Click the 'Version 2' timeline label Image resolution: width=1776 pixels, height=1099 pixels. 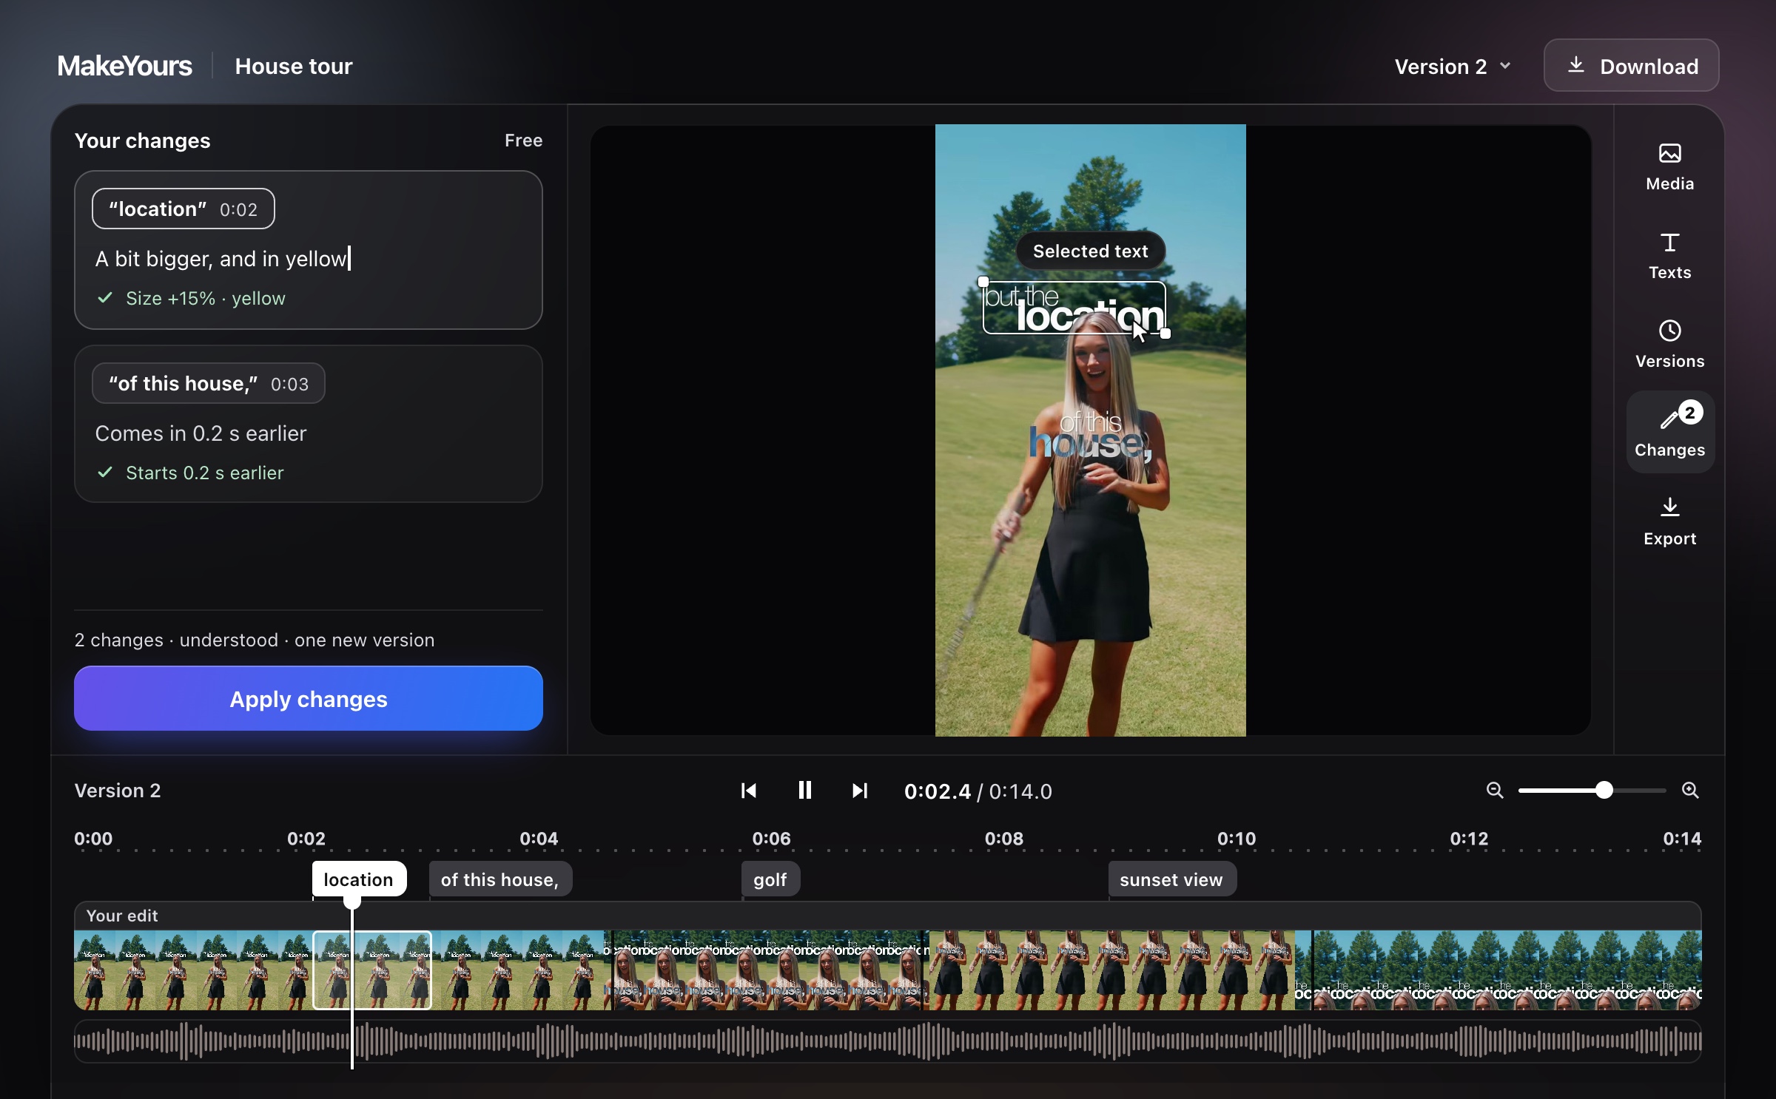point(118,791)
